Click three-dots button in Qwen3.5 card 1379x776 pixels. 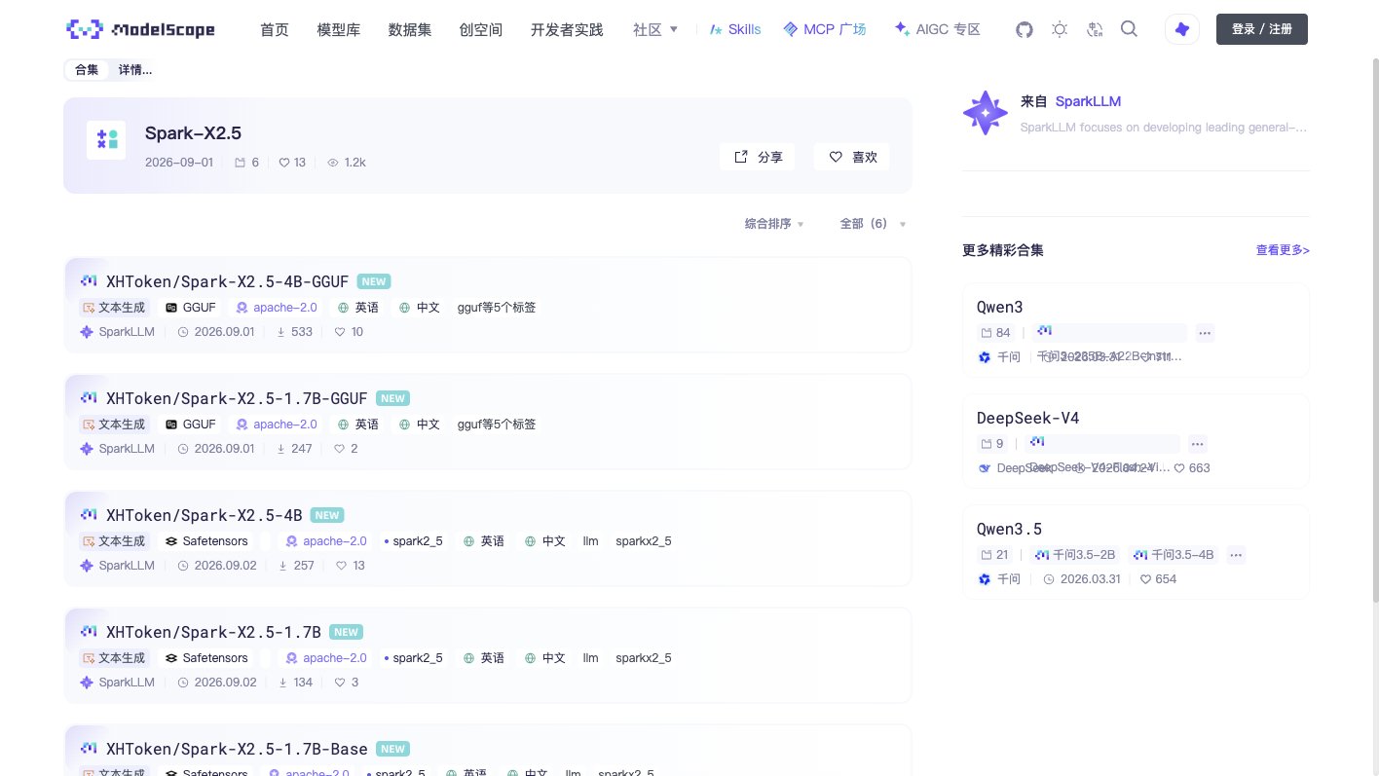coord(1236,555)
